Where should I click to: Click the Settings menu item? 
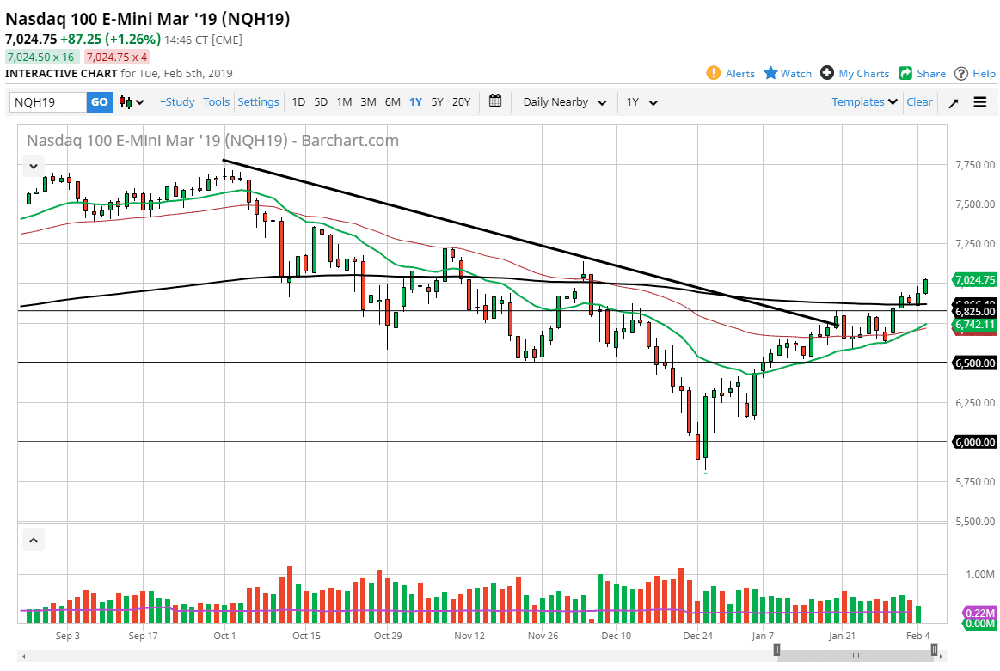[x=258, y=101]
